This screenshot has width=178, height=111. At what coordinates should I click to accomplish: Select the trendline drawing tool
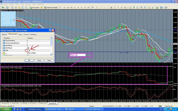tap(108, 8)
